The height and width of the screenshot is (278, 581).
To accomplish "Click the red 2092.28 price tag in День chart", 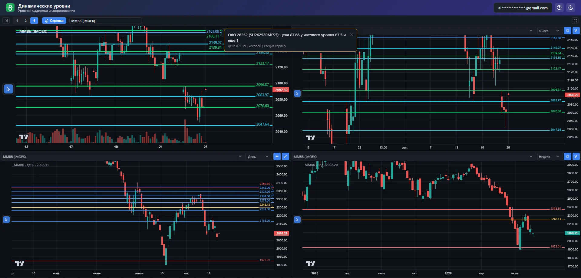I will pyautogui.click(x=282, y=233).
